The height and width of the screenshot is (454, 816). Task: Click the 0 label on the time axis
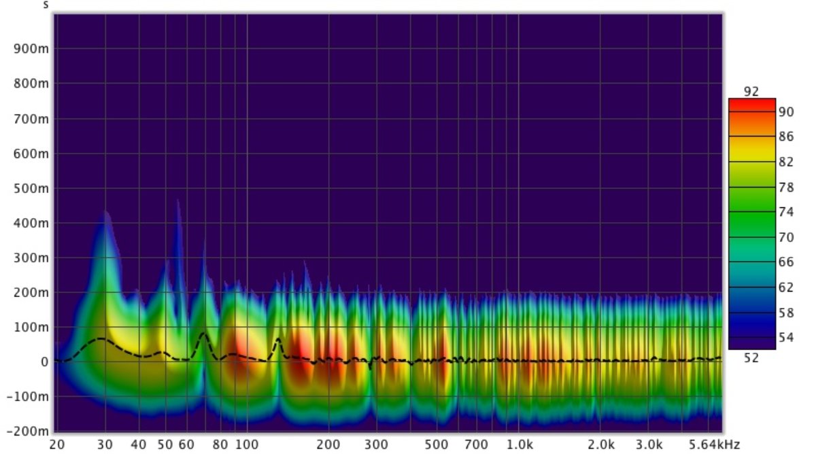(44, 362)
